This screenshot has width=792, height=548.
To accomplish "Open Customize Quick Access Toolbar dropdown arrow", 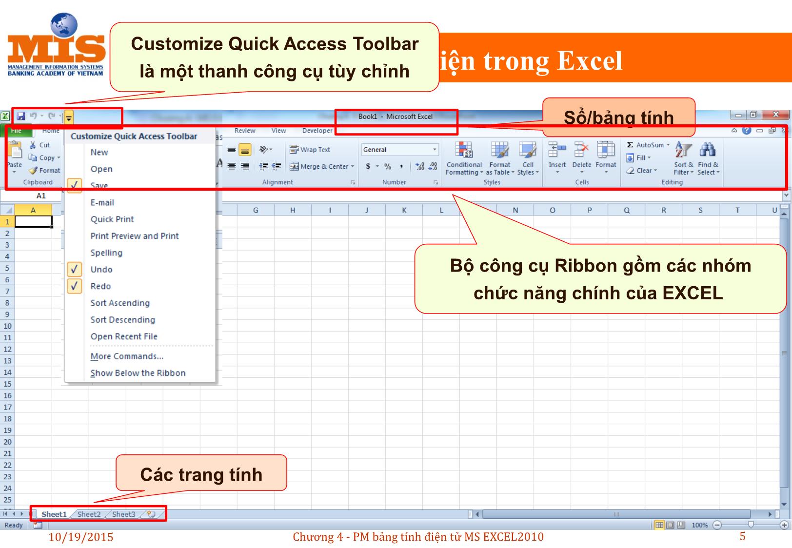I will (69, 117).
